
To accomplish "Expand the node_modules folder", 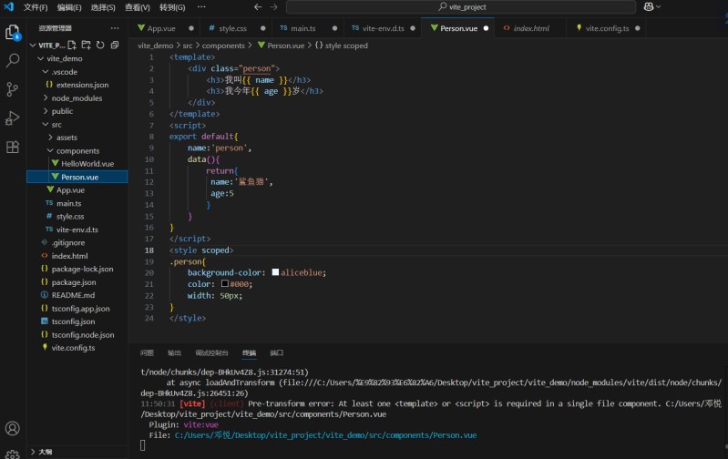I will click(x=77, y=98).
